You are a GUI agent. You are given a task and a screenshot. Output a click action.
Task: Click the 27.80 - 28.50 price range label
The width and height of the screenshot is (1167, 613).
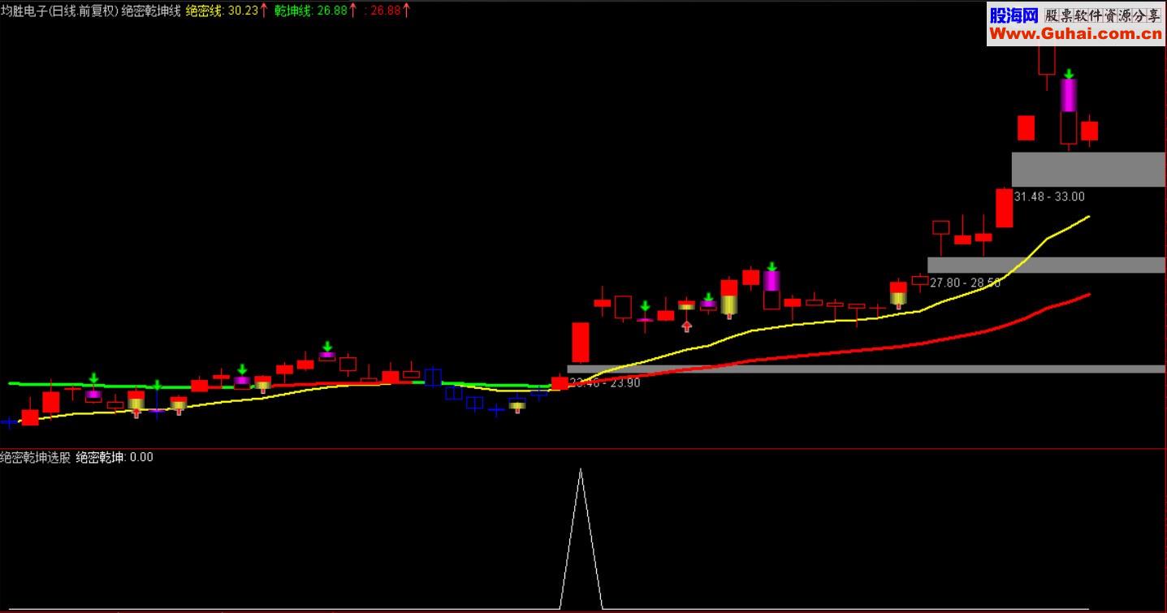point(965,283)
